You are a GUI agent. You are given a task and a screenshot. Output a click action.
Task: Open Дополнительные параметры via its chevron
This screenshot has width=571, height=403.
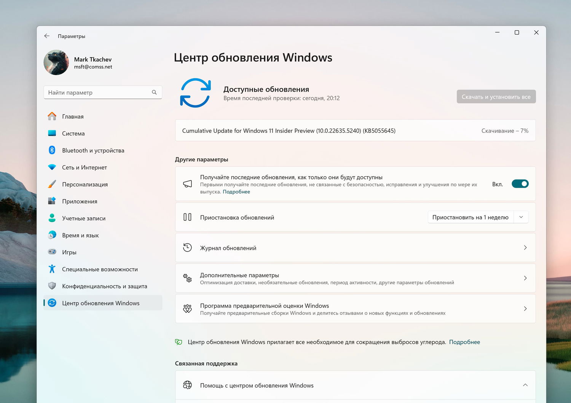click(525, 278)
